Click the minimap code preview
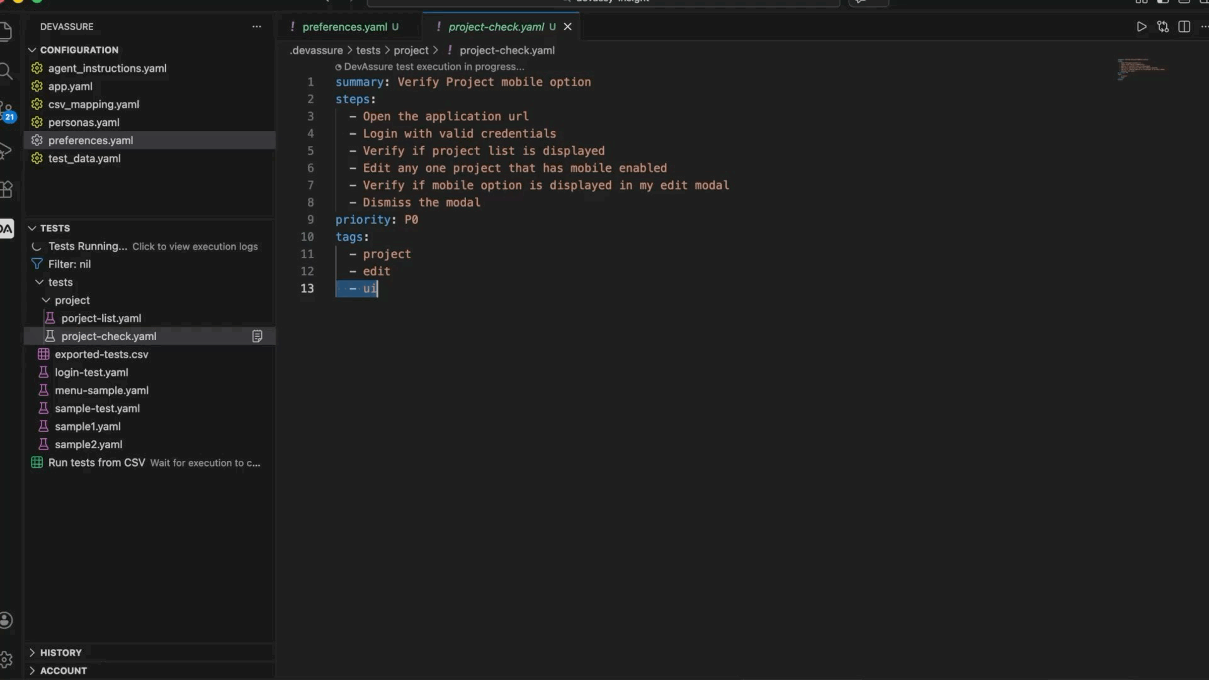Viewport: 1209px width, 680px height. pos(1141,69)
